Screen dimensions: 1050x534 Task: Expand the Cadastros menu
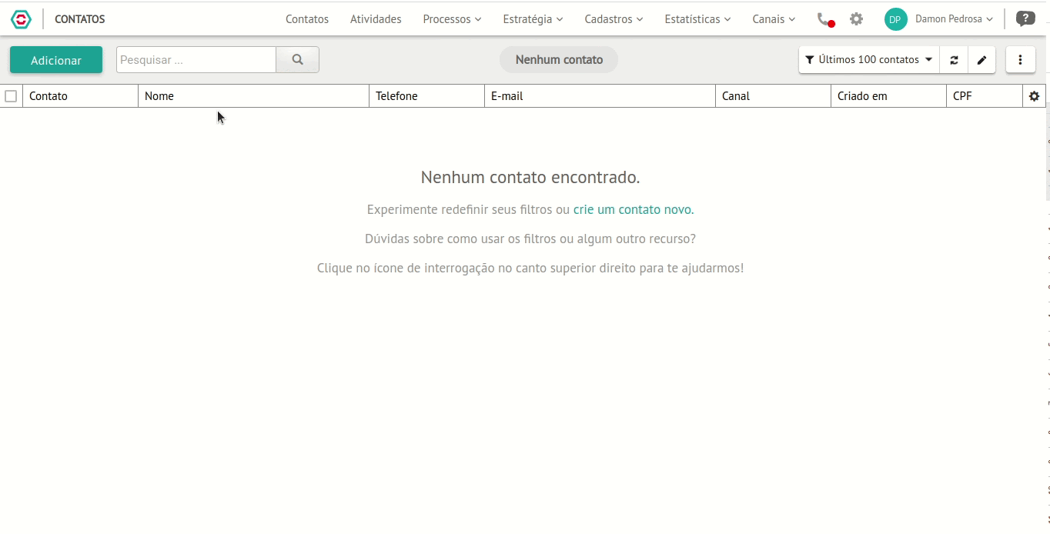[614, 19]
